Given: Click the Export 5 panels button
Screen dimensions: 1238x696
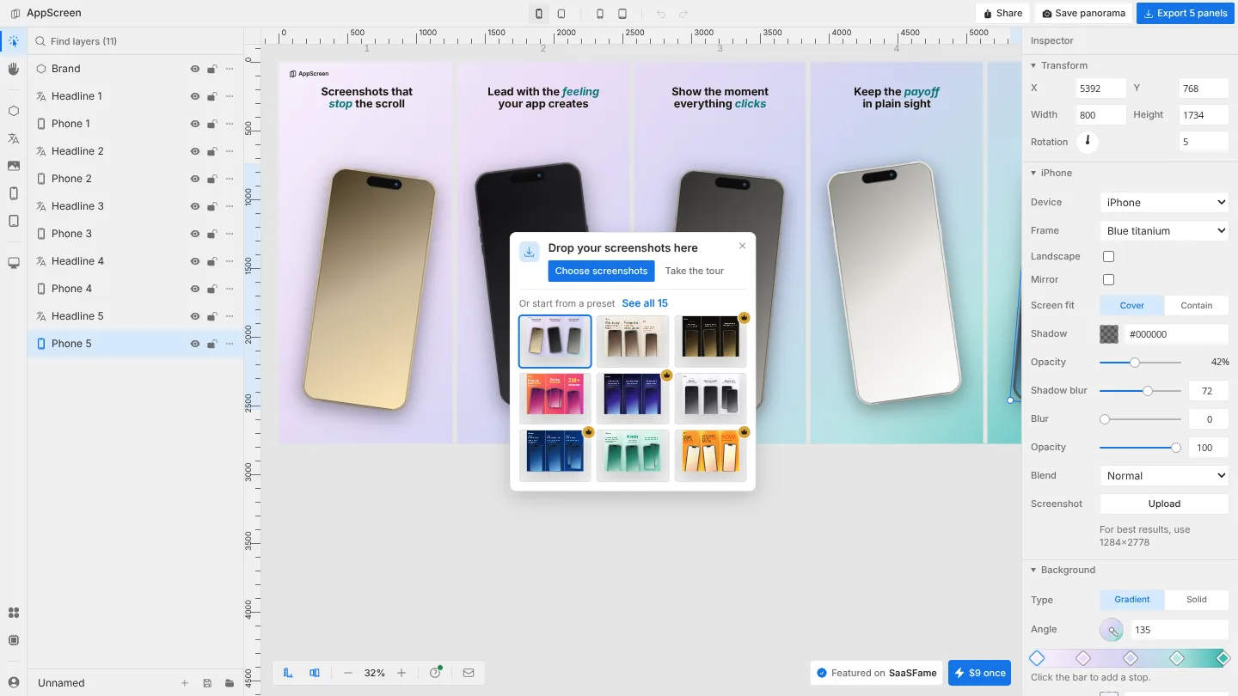Looking at the screenshot, I should point(1185,14).
